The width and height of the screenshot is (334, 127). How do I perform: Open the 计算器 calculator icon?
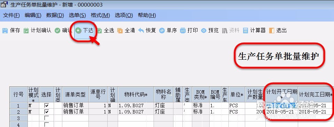coord(246,31)
